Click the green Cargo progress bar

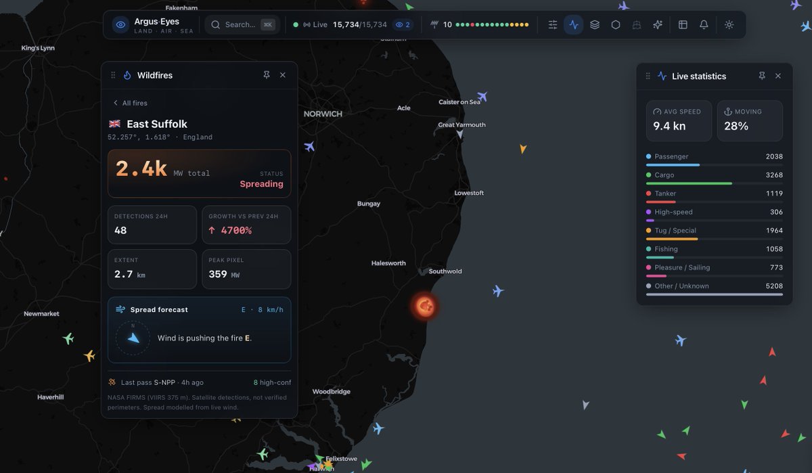(x=689, y=183)
